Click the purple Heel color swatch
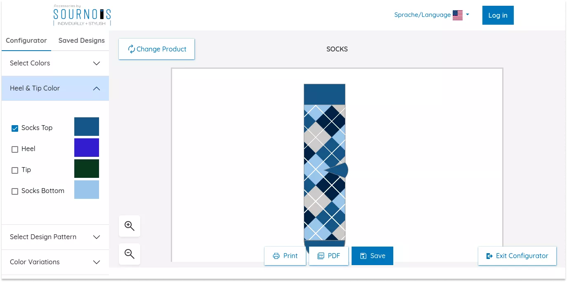This screenshot has height=282, width=567. (87, 147)
